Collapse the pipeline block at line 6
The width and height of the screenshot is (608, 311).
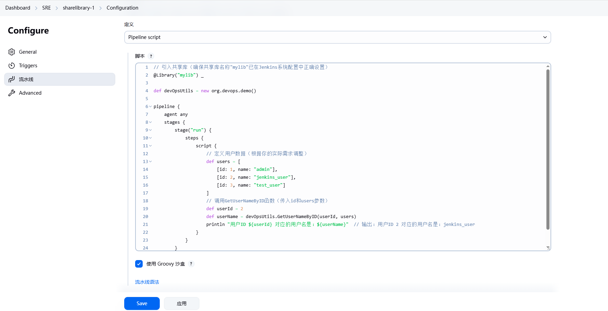point(150,107)
